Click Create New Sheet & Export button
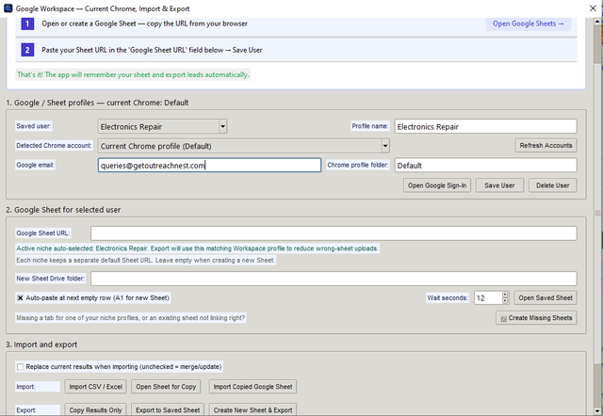Viewport: 603px width, 416px height. coord(253,409)
